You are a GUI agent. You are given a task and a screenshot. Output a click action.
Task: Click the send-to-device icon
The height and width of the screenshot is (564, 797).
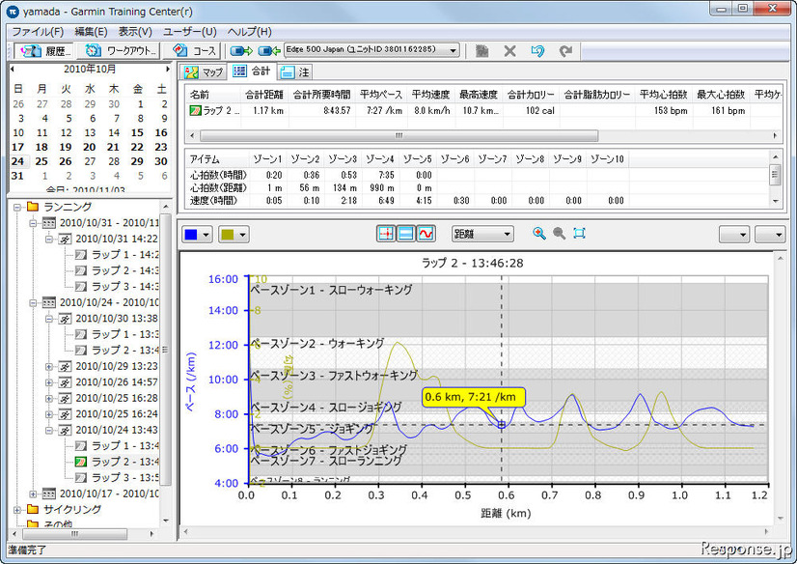pos(241,50)
